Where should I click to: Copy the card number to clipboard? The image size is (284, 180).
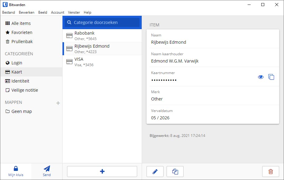click(x=271, y=77)
